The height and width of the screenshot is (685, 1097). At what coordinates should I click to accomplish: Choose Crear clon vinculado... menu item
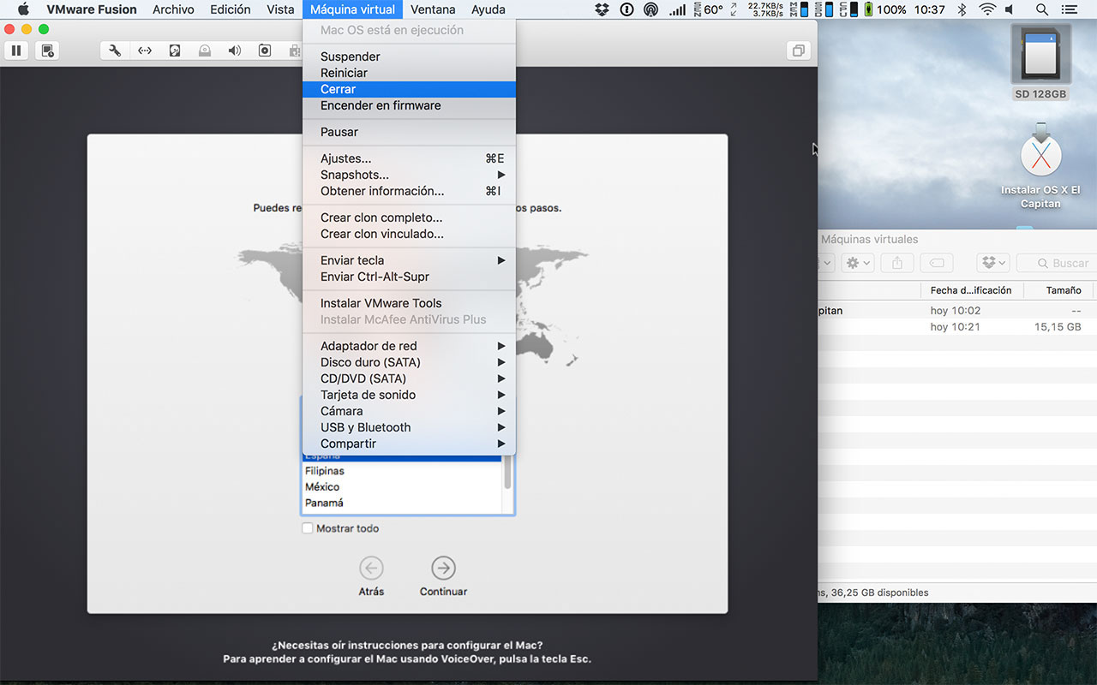(409, 234)
